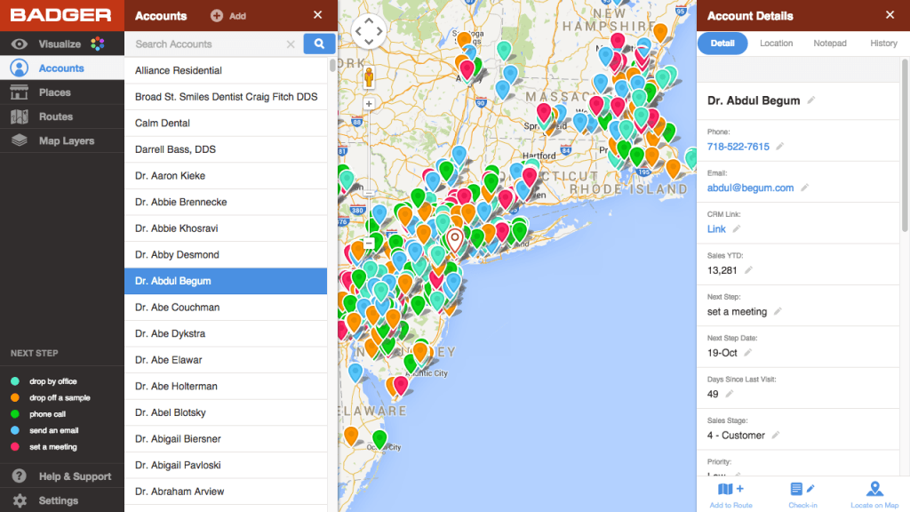Switch to the Location tab in Account Details
This screenshot has height=512, width=910.
click(776, 43)
